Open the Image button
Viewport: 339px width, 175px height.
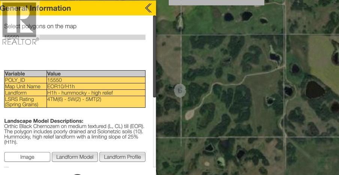(27, 157)
